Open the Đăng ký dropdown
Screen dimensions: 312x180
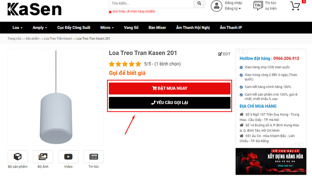(x=233, y=9)
